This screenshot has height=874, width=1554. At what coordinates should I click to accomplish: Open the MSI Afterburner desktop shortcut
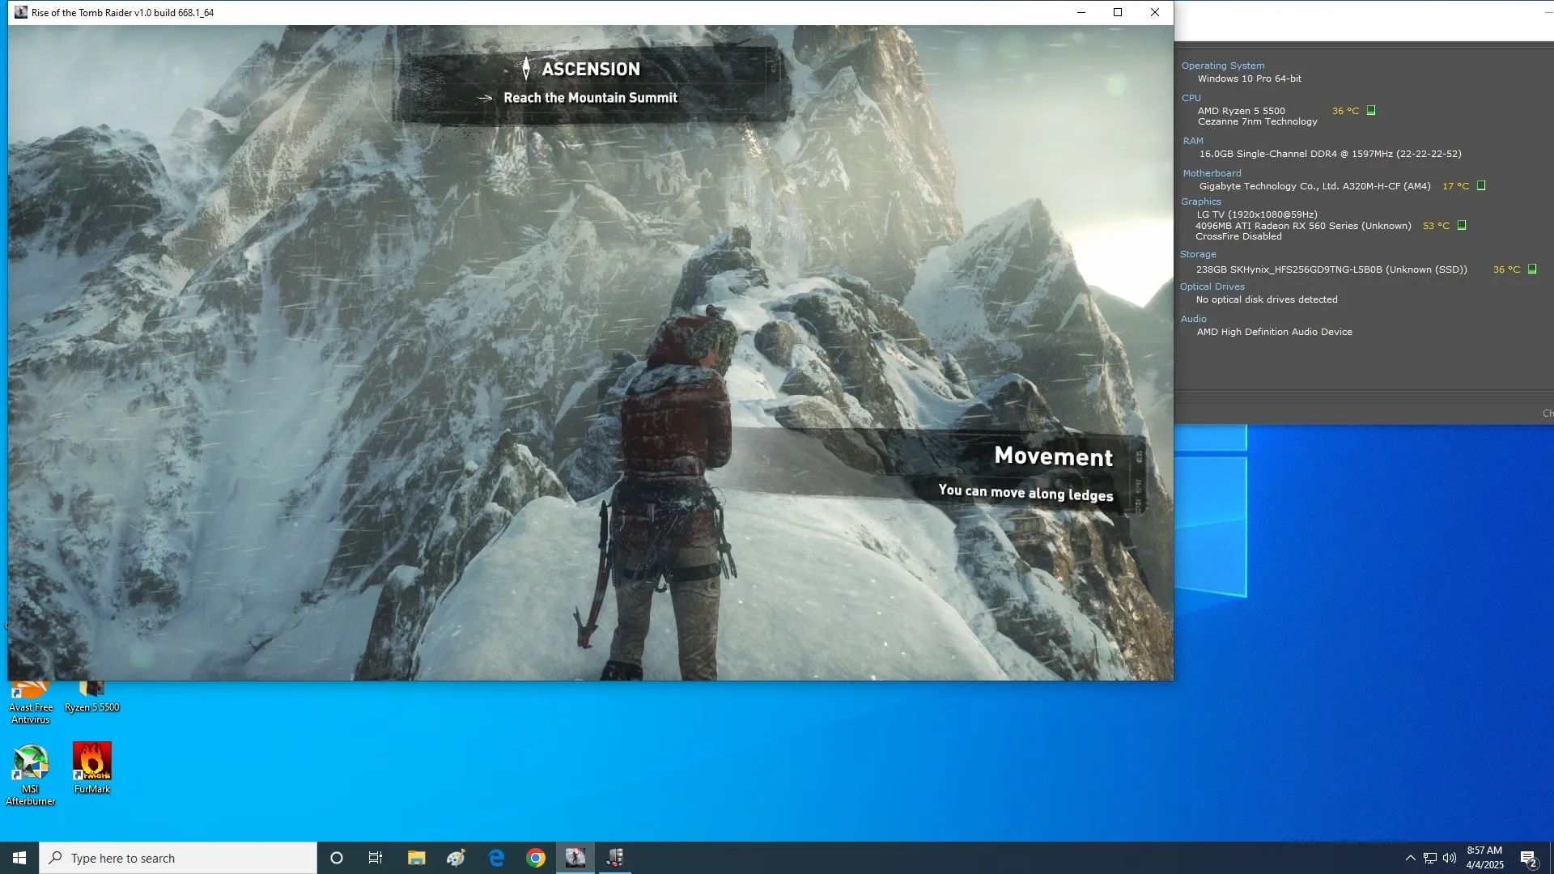[30, 774]
